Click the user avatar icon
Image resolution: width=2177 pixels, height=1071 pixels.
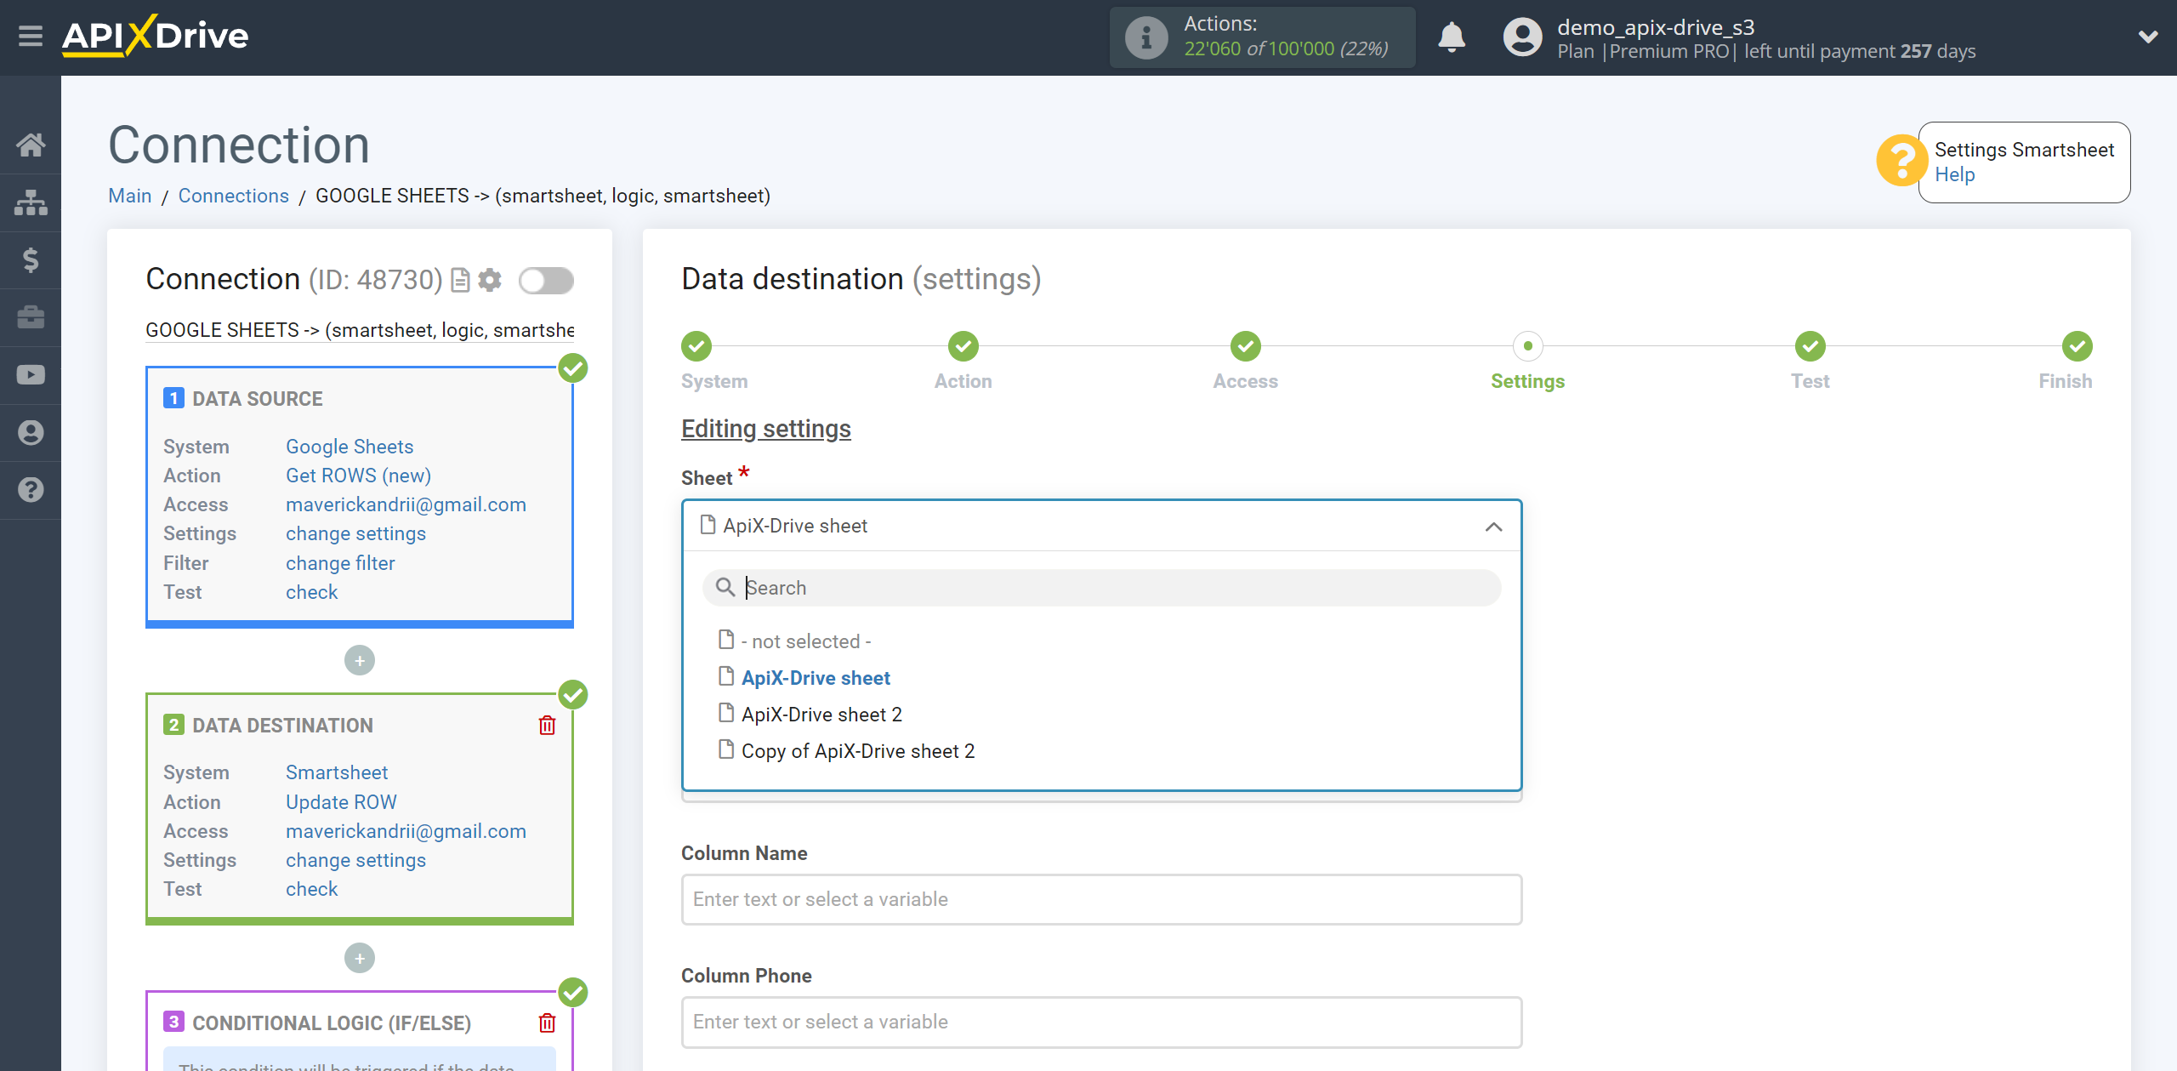click(x=1522, y=37)
